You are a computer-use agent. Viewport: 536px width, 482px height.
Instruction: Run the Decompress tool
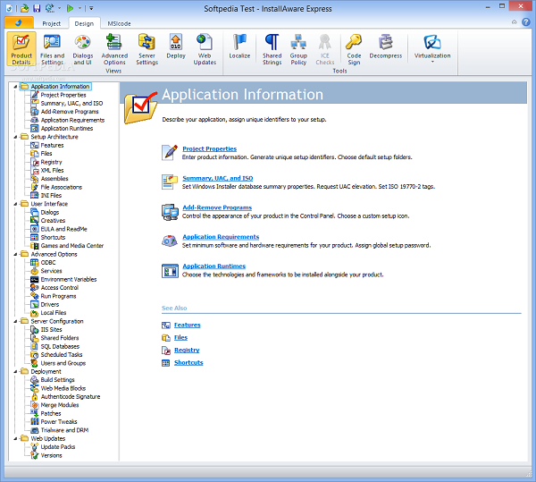tap(386, 47)
